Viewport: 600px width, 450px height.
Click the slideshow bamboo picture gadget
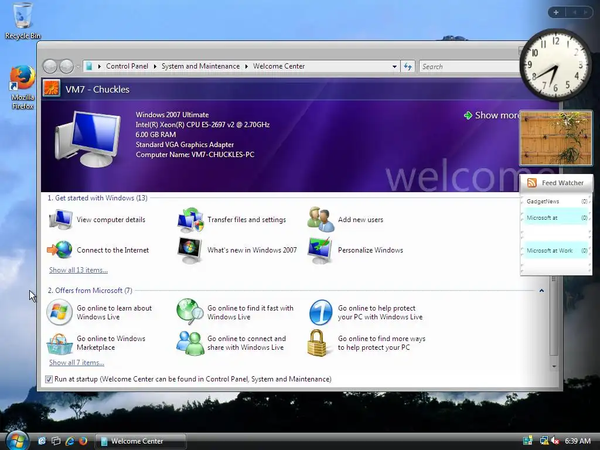555,138
